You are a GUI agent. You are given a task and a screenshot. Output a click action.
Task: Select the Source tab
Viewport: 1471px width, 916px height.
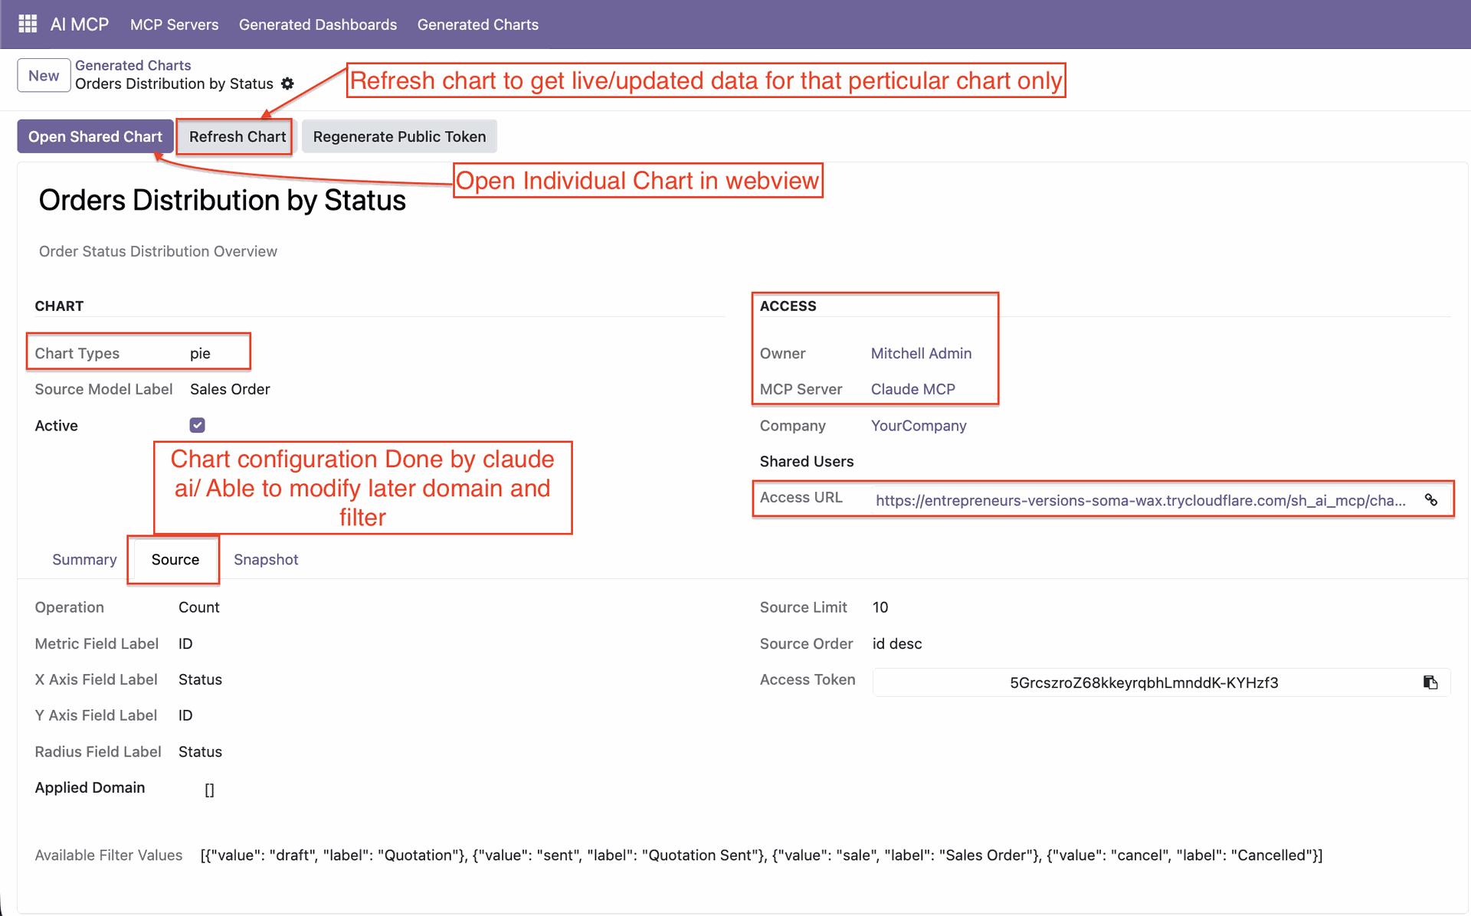point(175,559)
